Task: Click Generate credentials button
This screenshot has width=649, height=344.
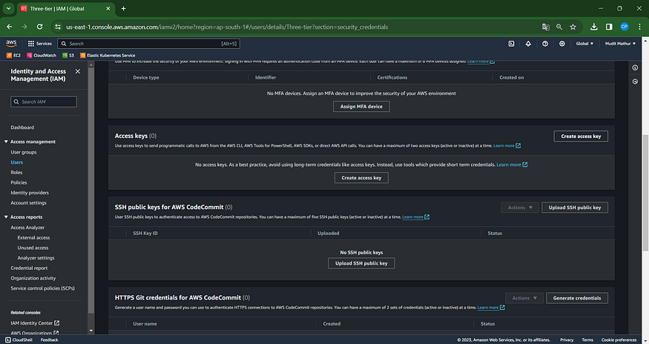Action: [x=577, y=298]
